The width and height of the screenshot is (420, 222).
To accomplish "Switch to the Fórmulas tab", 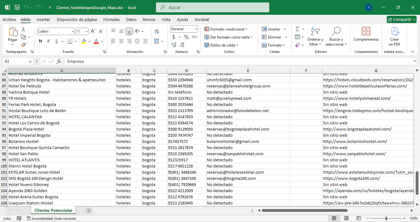I will coord(112,19).
